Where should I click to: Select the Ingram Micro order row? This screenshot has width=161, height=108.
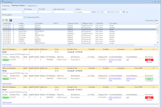tap(79, 31)
